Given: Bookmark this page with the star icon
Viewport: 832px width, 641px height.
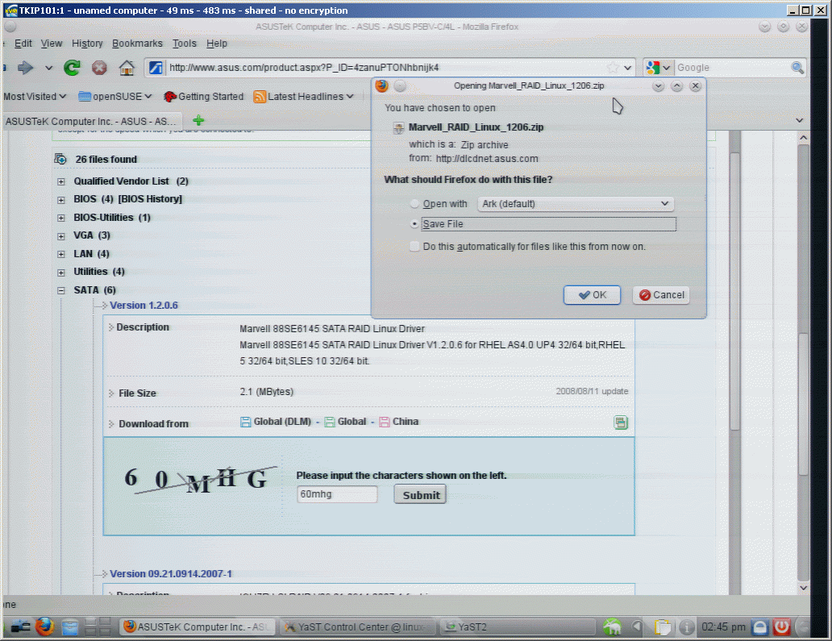Looking at the screenshot, I should pyautogui.click(x=613, y=68).
